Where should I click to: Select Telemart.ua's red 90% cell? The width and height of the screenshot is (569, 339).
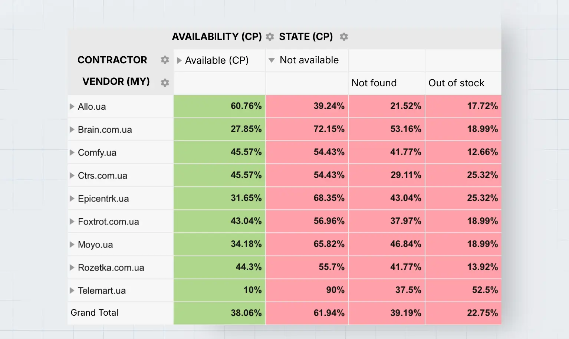(307, 290)
